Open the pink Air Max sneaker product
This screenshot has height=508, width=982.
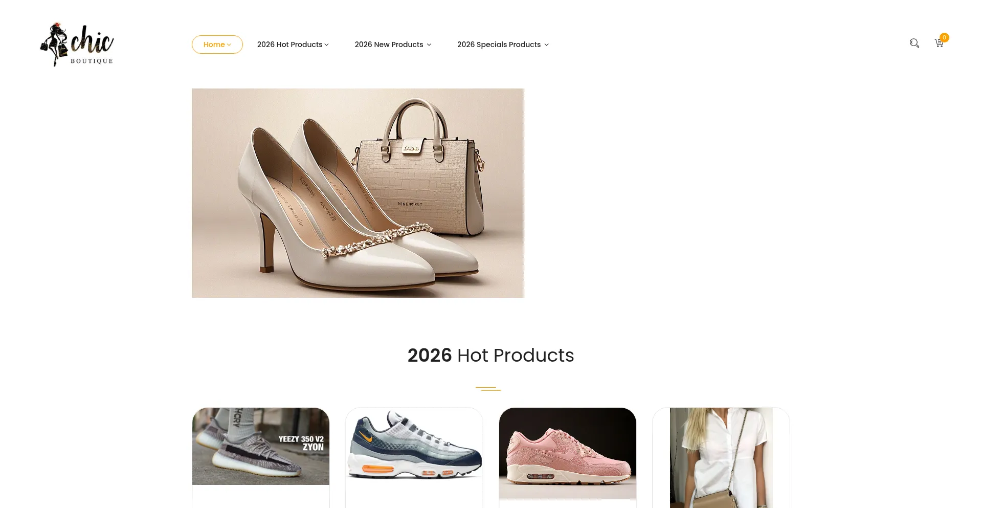tap(568, 453)
